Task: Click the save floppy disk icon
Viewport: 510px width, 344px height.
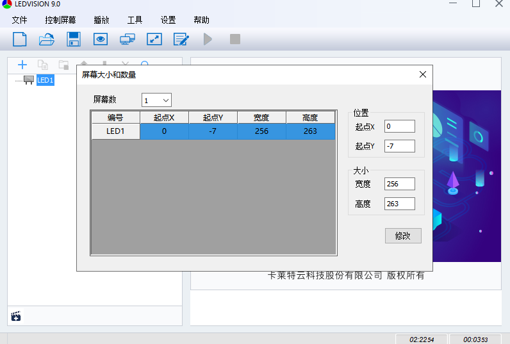Action: (x=74, y=39)
